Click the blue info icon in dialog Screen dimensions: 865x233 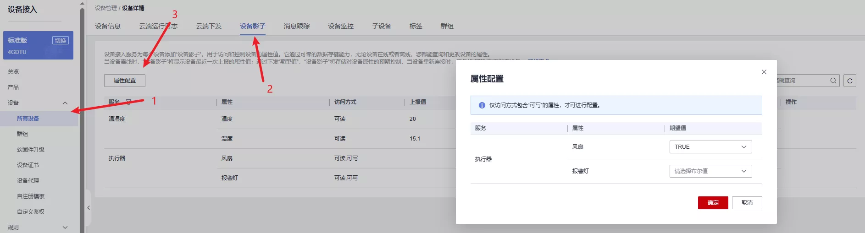[x=482, y=105]
